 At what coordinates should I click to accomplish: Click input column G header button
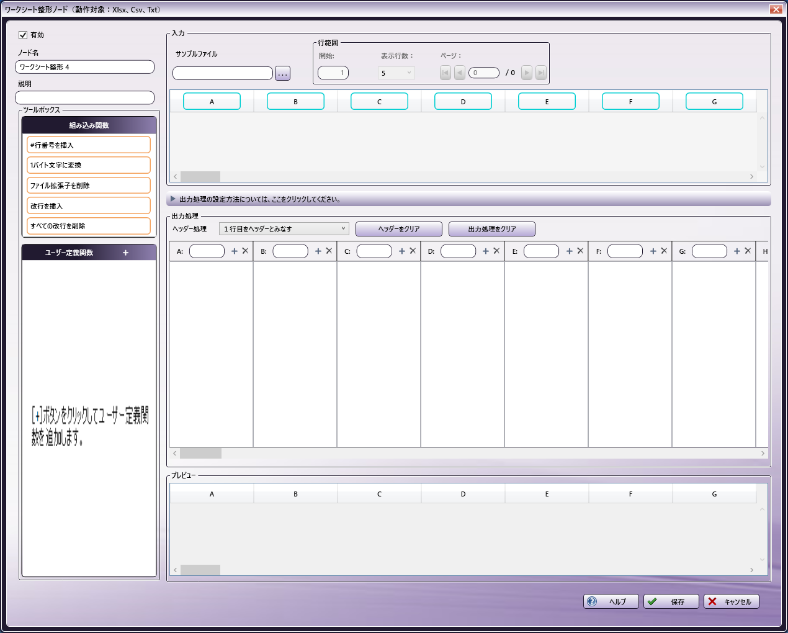click(x=714, y=101)
